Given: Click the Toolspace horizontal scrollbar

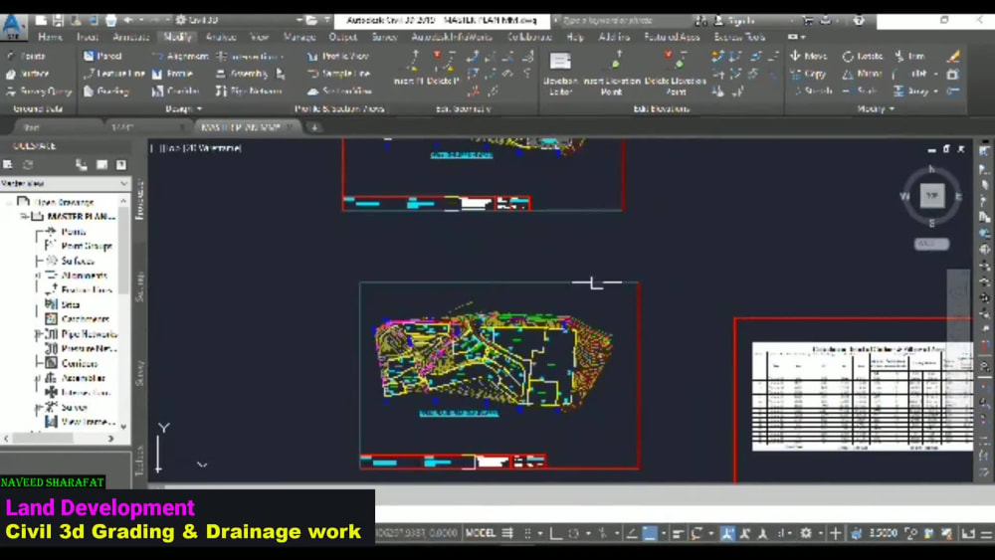Looking at the screenshot, I should point(61,439).
